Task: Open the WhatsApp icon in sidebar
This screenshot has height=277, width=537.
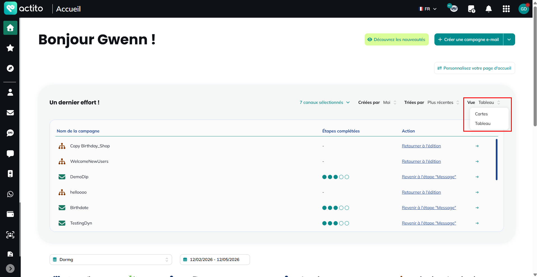Action: tap(10, 194)
